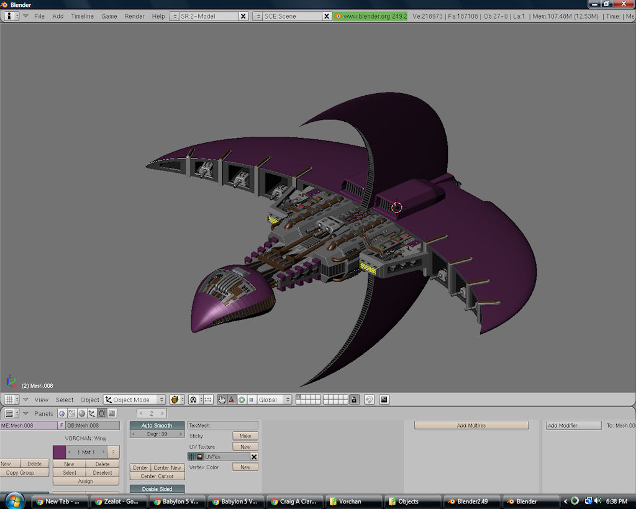Open the SR:2-Model screen selector arrows

175,16
